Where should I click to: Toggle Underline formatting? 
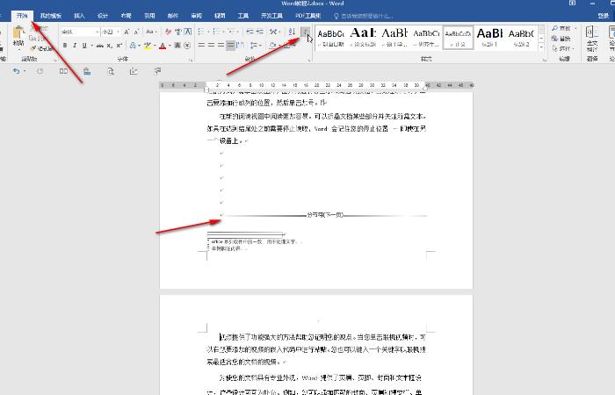(84, 46)
